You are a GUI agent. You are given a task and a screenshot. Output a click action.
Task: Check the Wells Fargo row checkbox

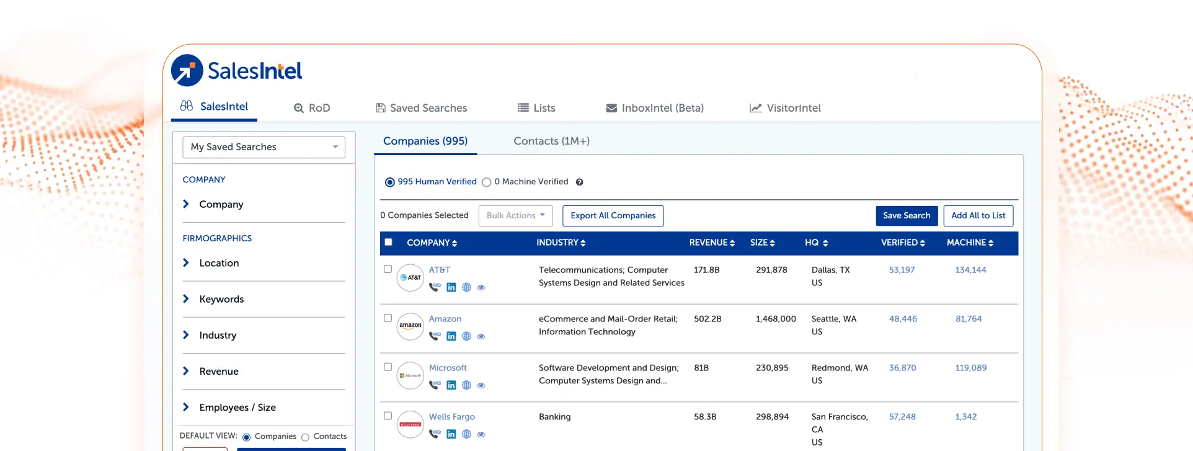pyautogui.click(x=388, y=416)
